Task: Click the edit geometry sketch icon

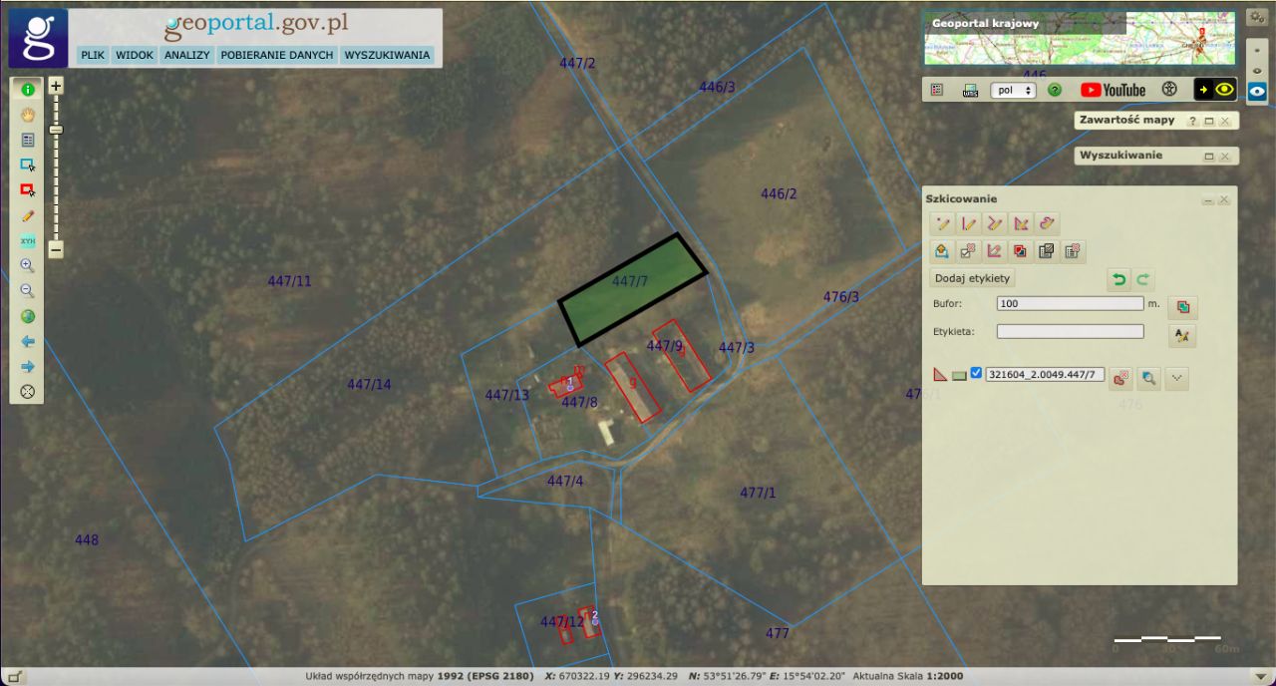Action: 994,251
